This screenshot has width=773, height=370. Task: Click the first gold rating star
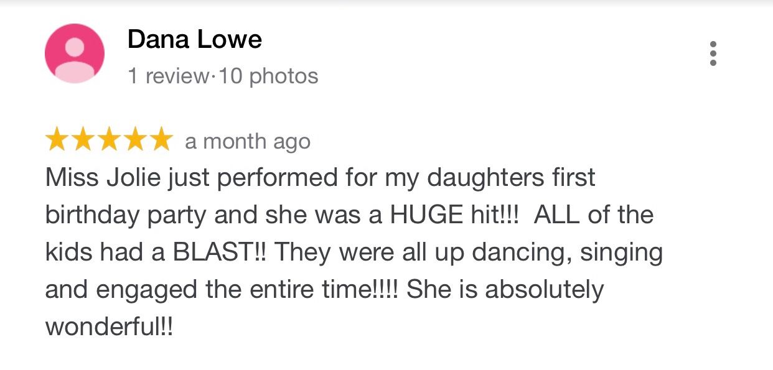tap(57, 141)
